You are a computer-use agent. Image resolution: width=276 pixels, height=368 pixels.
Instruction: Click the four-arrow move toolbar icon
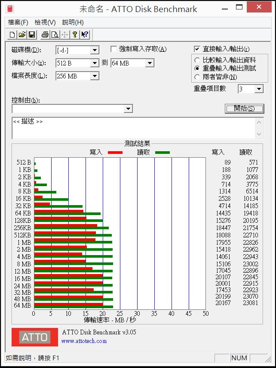(x=65, y=35)
